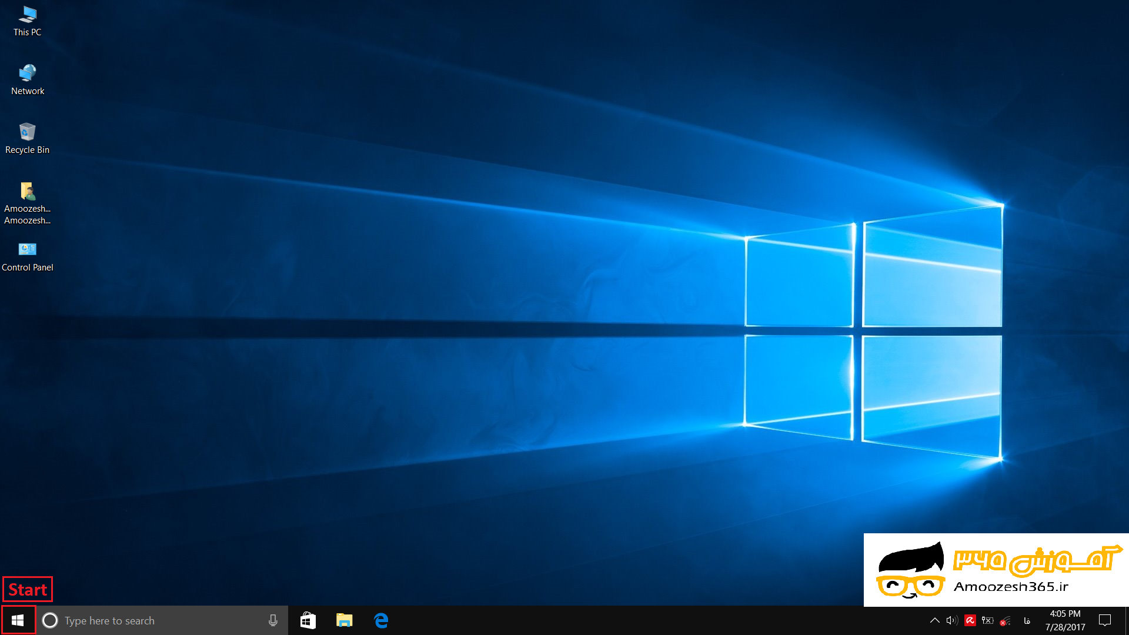Activate the search microphone icon
1129x635 pixels.
[x=273, y=620]
